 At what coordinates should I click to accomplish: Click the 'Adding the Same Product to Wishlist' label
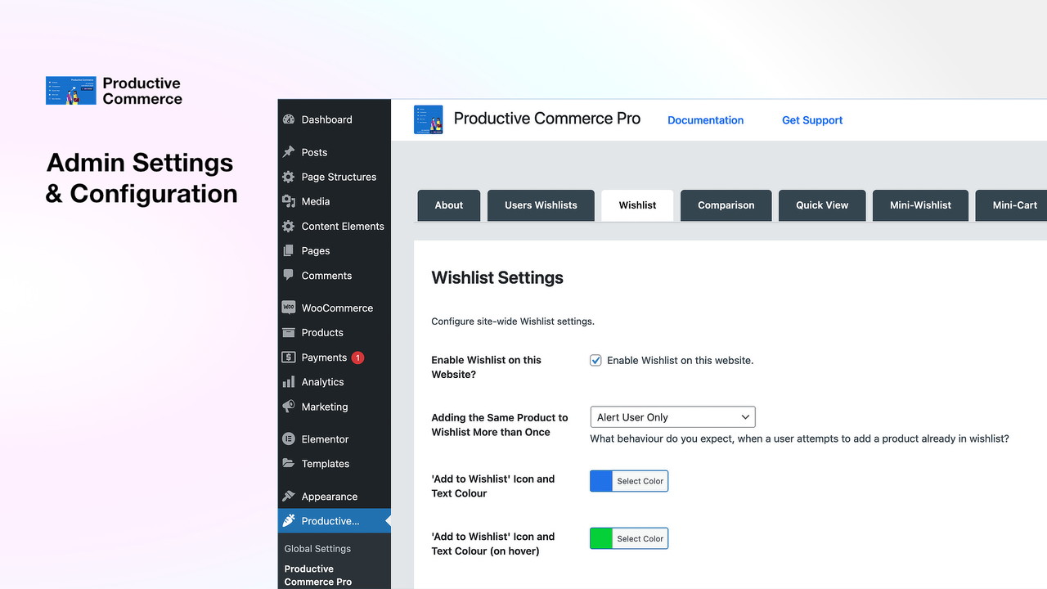tap(500, 425)
